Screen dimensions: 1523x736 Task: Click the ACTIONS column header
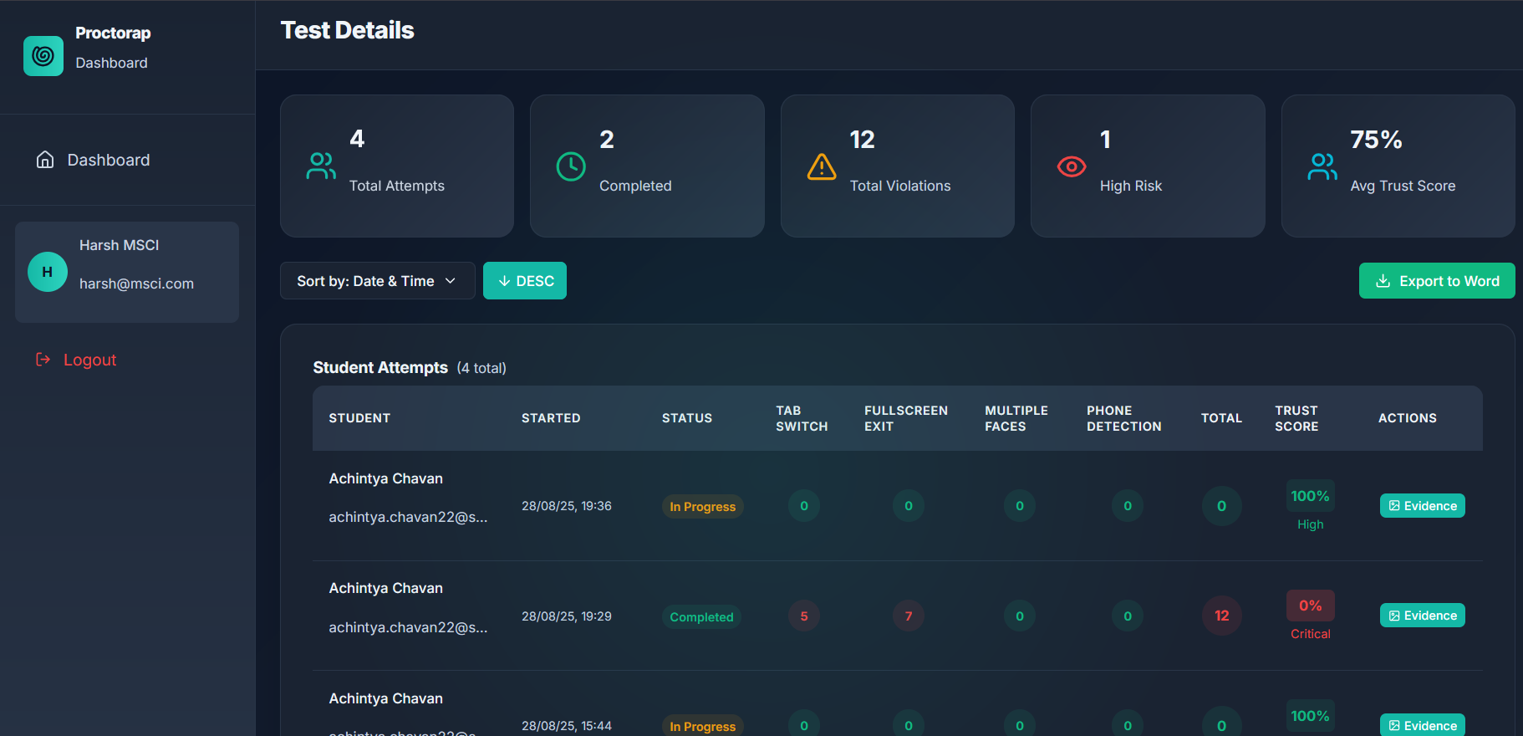coord(1408,418)
